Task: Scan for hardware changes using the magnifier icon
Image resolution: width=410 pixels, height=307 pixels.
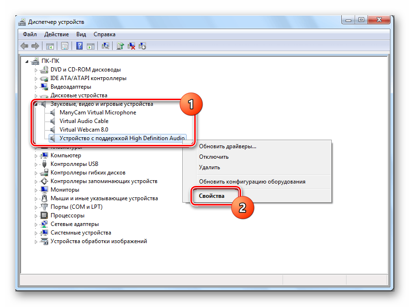Action: (x=105, y=46)
